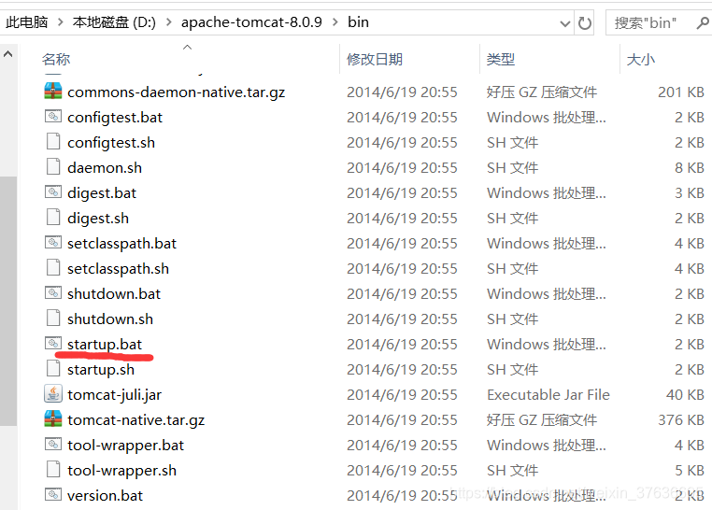The width and height of the screenshot is (712, 510).
Task: Click the tomcat-juli.jar Java icon
Action: pos(53,394)
